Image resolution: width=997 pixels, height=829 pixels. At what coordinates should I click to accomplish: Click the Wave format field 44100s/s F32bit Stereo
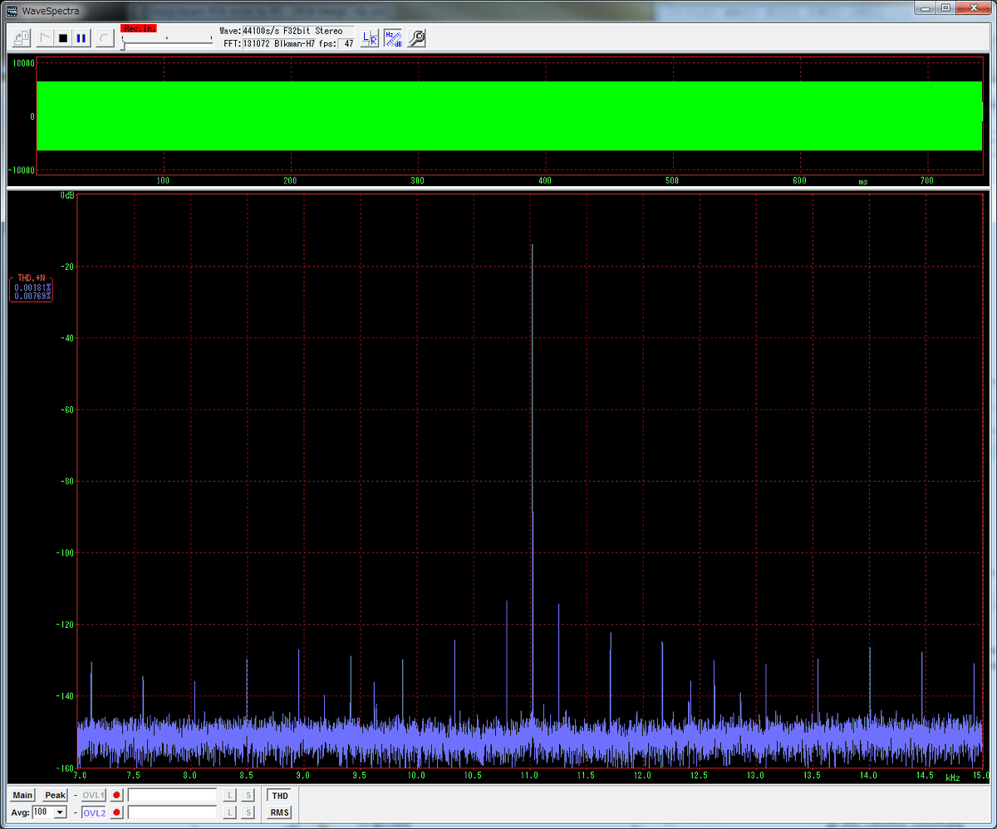pos(297,31)
